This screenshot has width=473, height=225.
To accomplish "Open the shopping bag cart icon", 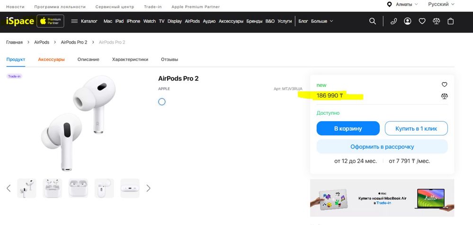I will (x=450, y=21).
